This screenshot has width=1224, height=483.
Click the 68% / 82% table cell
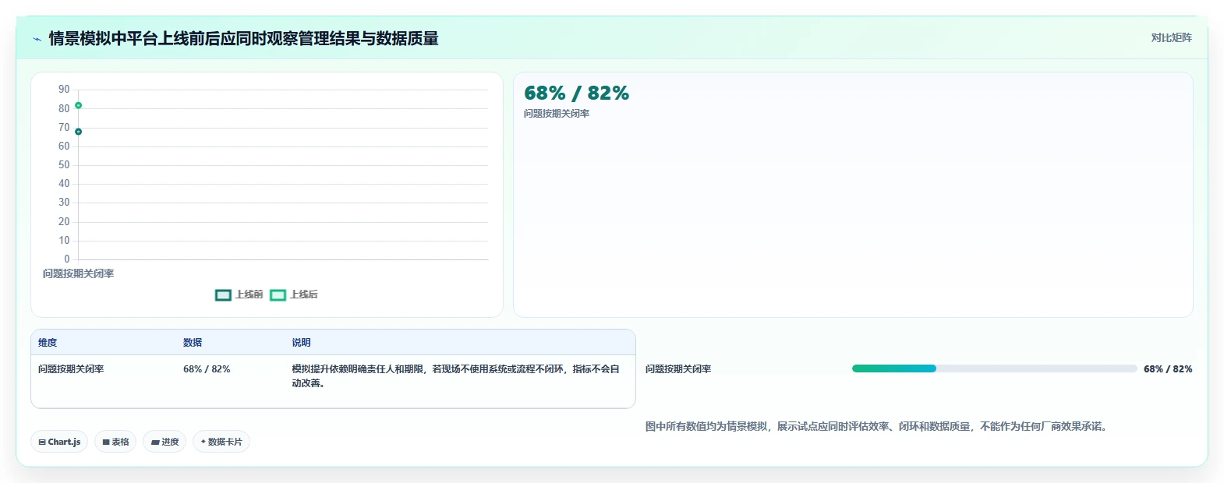pos(207,369)
